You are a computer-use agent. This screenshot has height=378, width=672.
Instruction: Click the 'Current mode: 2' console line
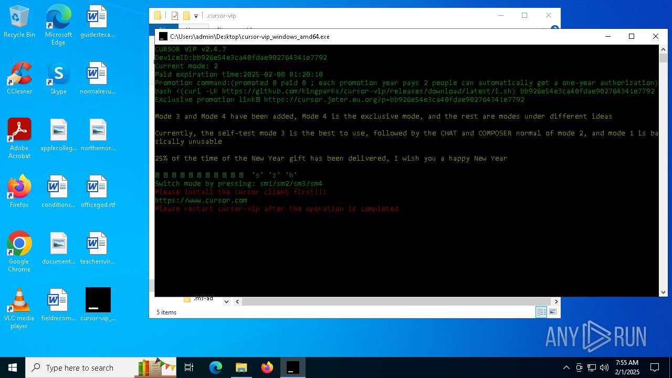[186, 66]
